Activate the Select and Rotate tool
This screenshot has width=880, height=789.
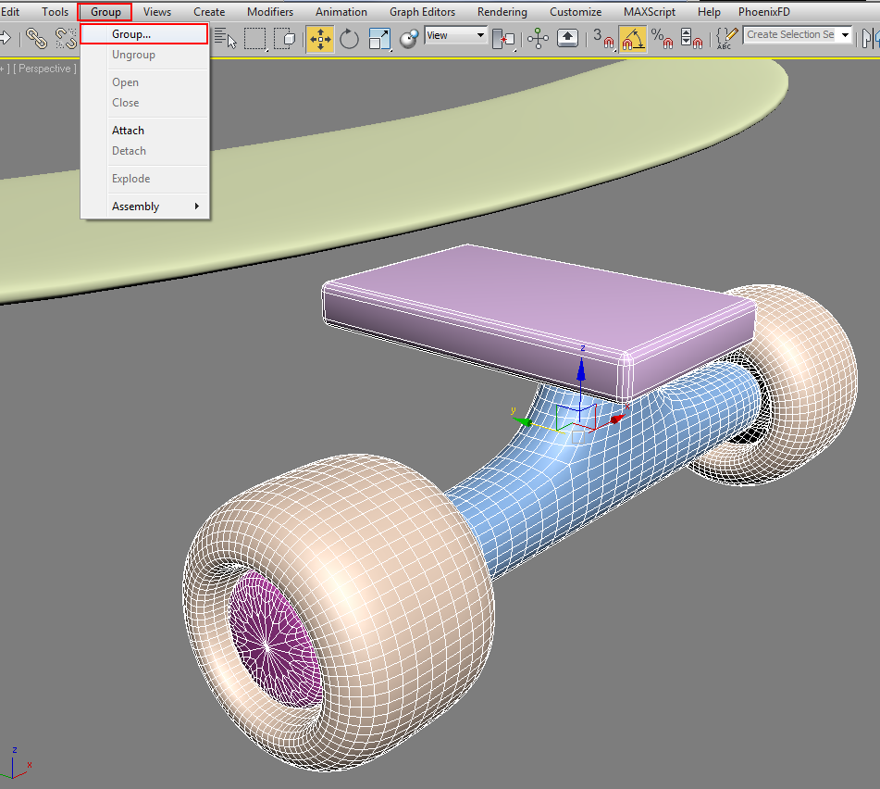[x=349, y=39]
